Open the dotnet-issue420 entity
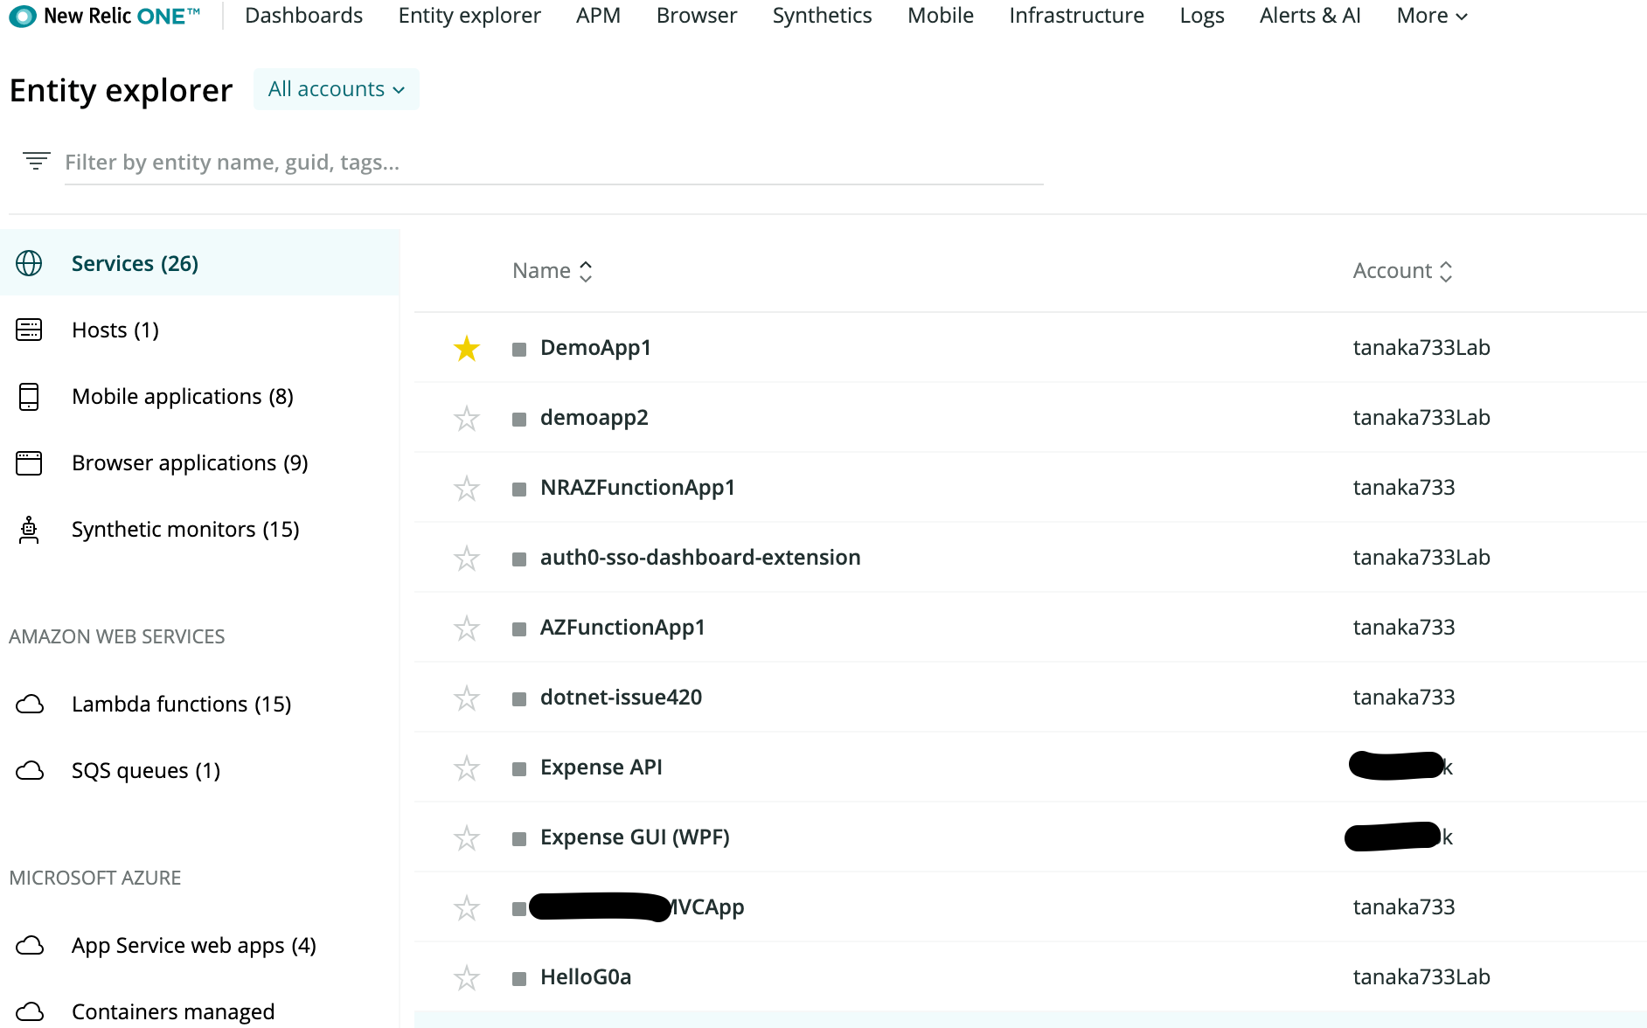Image resolution: width=1647 pixels, height=1028 pixels. click(621, 698)
